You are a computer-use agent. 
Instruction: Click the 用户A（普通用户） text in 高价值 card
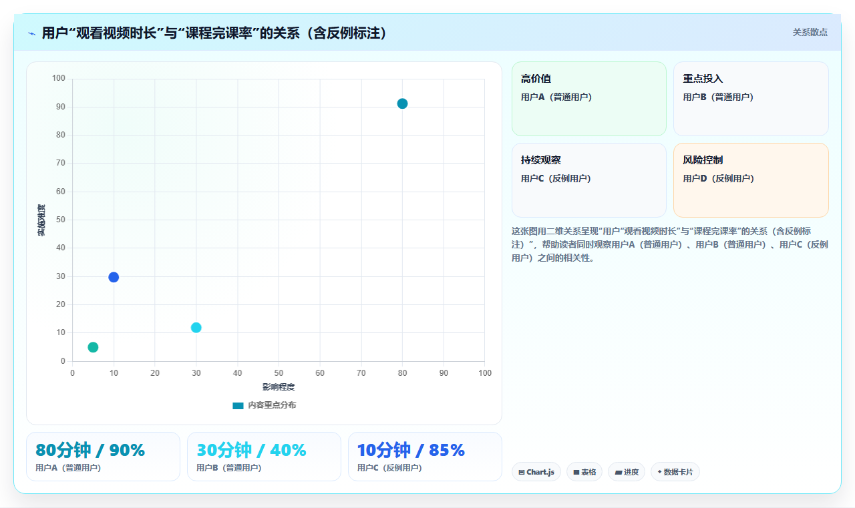[x=556, y=97]
